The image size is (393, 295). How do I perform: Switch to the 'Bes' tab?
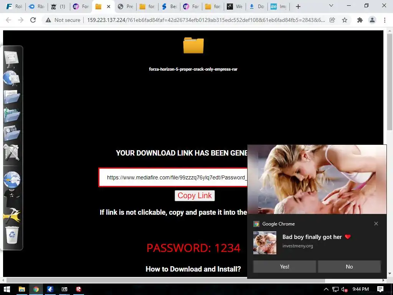point(169,7)
